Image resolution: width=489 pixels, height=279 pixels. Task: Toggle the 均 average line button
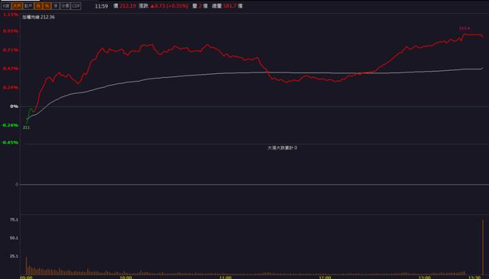(x=39, y=5)
